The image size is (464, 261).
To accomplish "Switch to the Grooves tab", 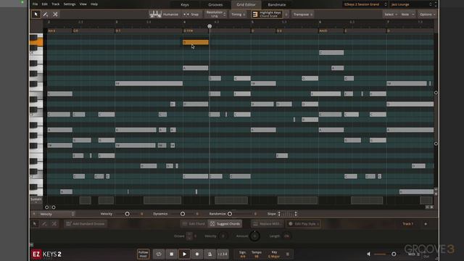I will 215,4.
